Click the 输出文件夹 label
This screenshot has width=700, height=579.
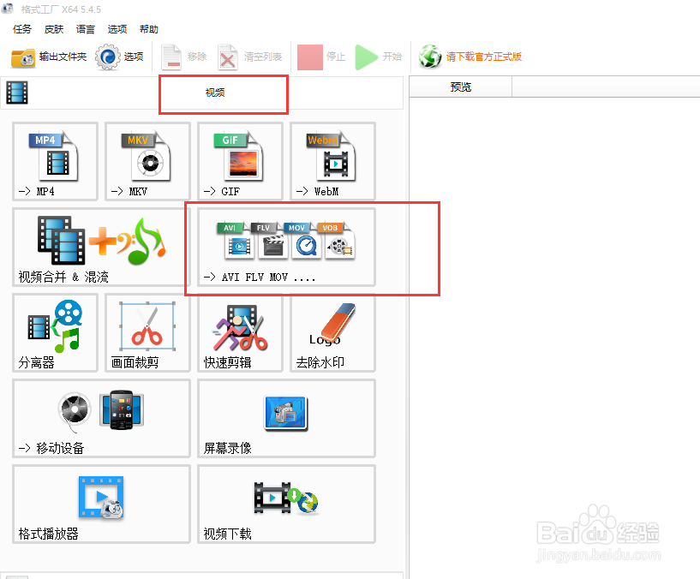[63, 57]
